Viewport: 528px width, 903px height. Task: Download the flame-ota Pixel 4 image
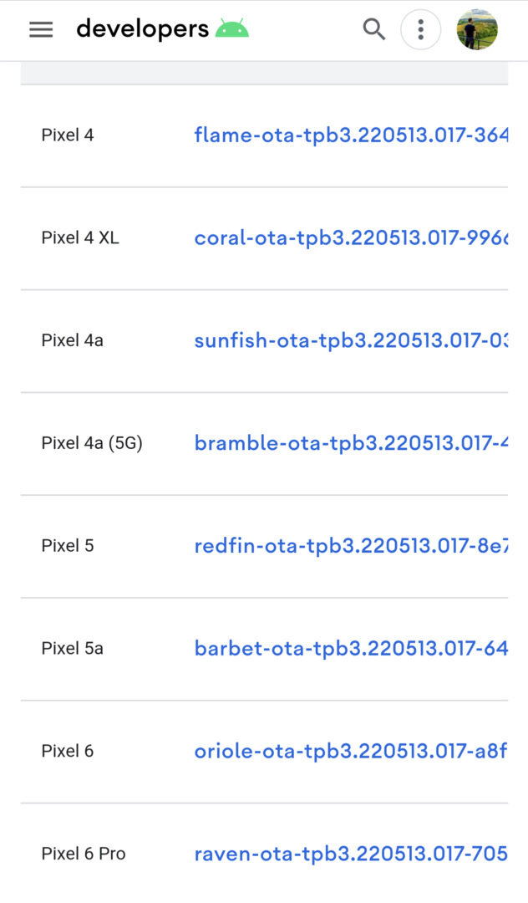[351, 135]
